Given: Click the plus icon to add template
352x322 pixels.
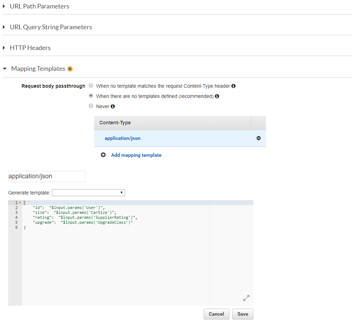Looking at the screenshot, I should pos(103,155).
